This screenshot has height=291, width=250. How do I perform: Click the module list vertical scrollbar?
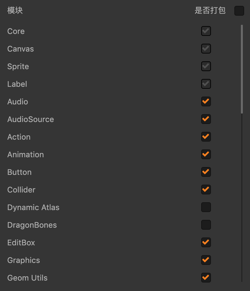click(x=242, y=69)
